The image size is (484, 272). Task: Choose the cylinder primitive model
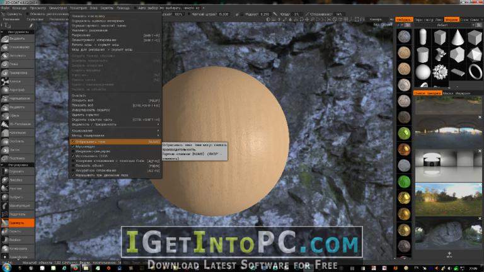click(423, 55)
